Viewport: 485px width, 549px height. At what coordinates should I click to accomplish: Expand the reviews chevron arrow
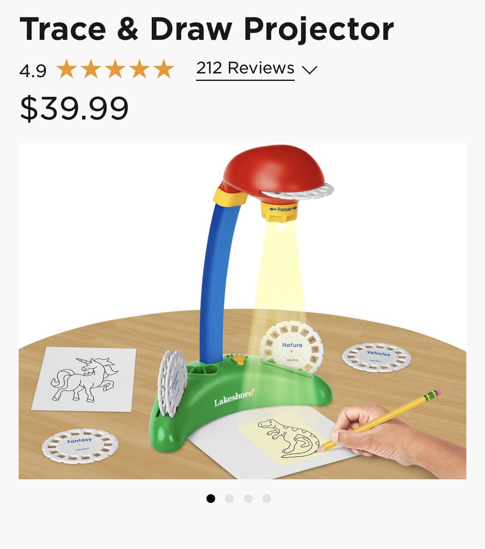click(x=310, y=70)
